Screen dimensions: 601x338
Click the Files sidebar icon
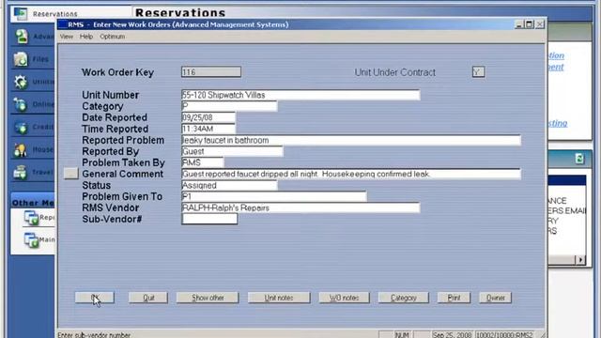pyautogui.click(x=21, y=59)
